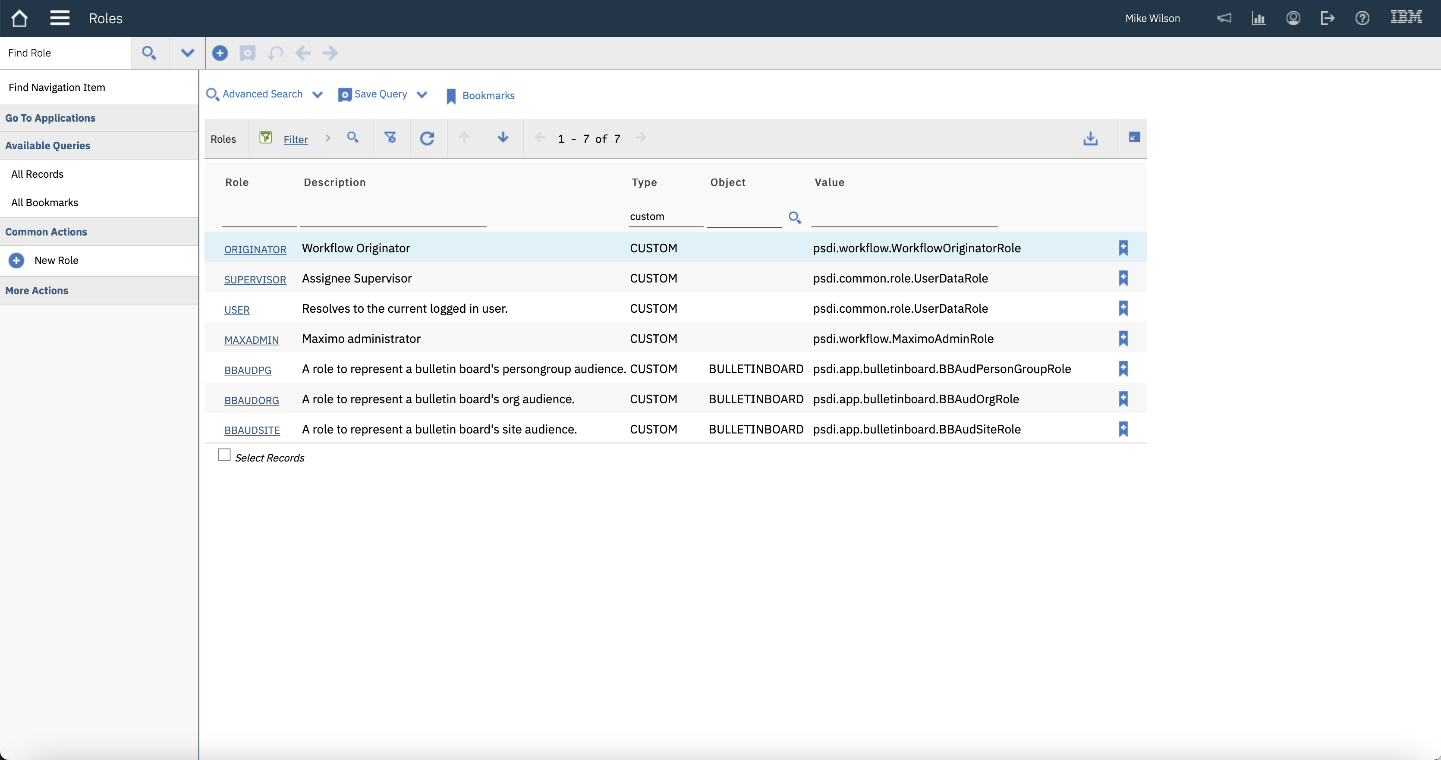Click the New Role plus toolbar icon
This screenshot has width=1441, height=760.
coord(220,53)
